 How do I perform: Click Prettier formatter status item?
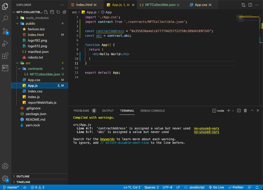(236, 187)
